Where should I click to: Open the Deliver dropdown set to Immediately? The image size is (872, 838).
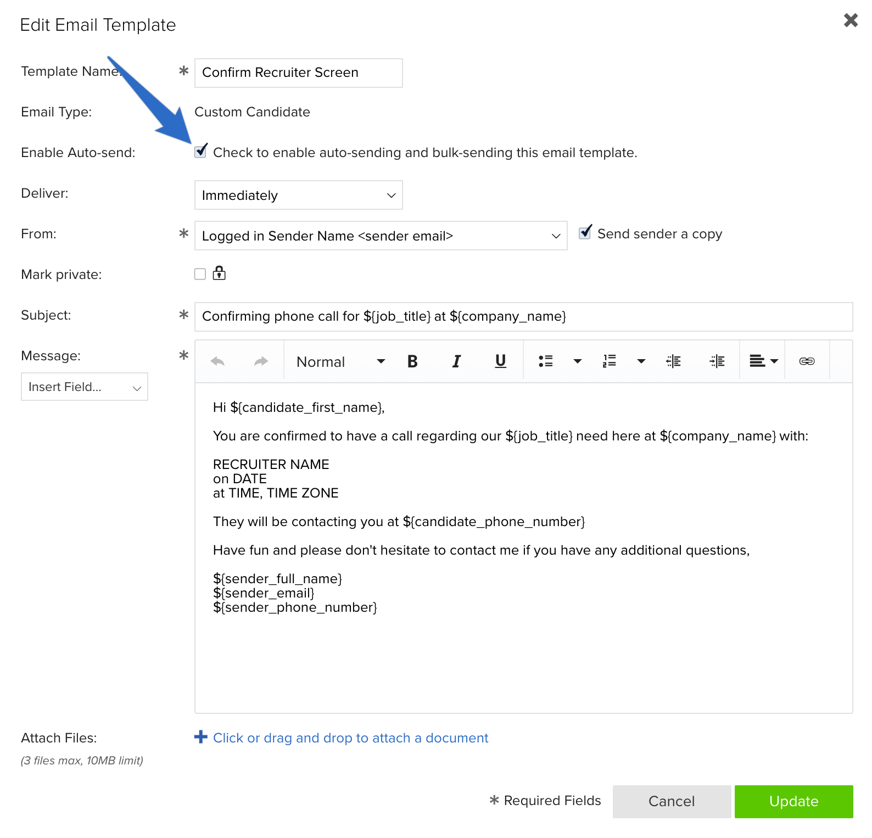(x=299, y=195)
